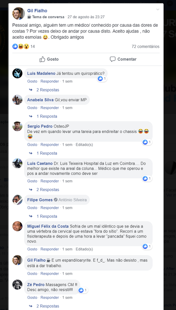Click like reaction badge on Luis Madaleno's comment
Screen dimensions: 176x310
pos(102,79)
